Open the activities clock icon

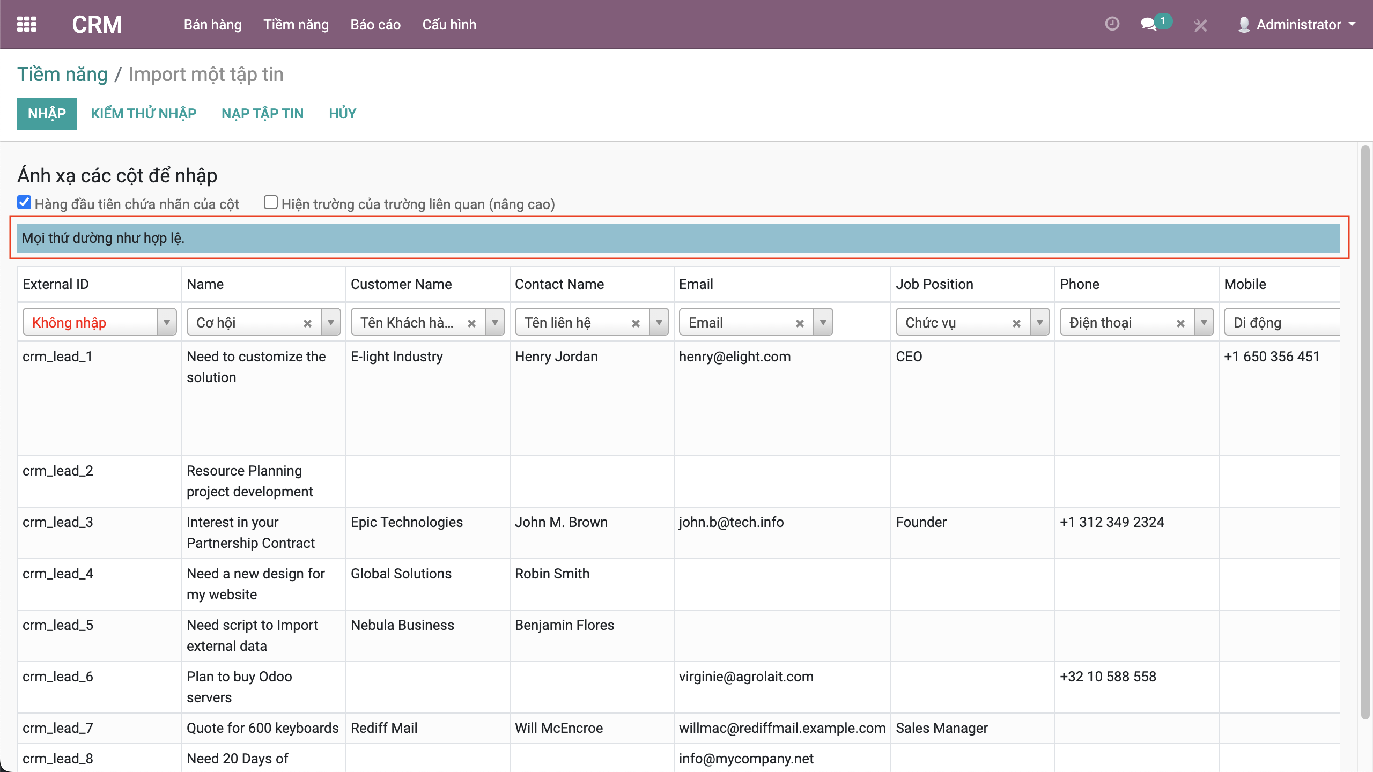coord(1112,25)
